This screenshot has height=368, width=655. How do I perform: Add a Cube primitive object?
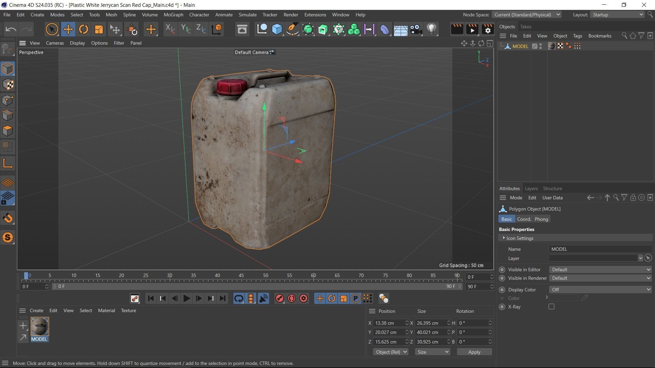277,29
